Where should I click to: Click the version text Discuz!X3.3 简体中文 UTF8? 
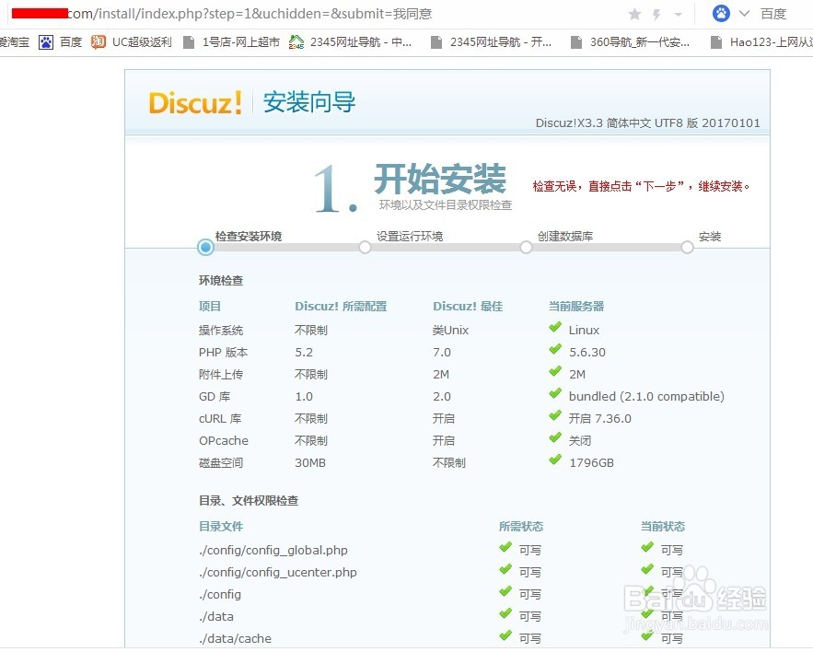tap(647, 122)
